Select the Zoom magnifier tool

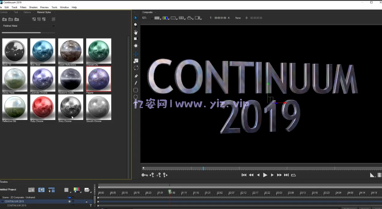[136, 25]
